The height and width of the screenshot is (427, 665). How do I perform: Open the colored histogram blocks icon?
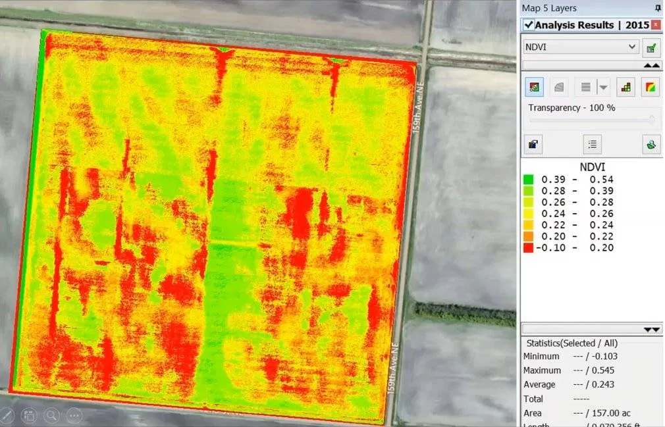626,87
